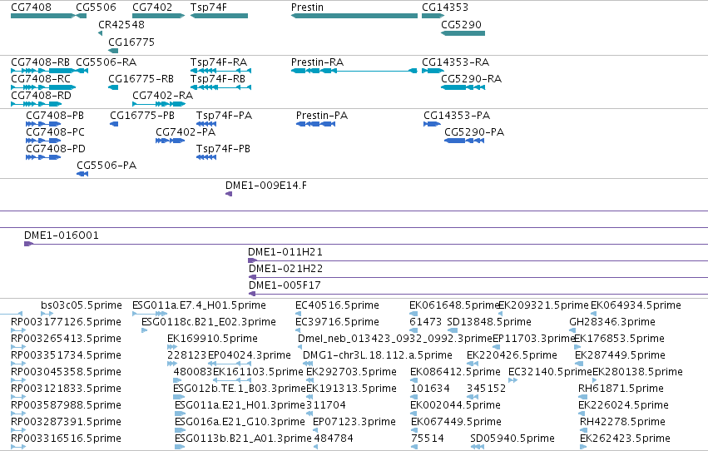Select protein CG7408-PD
Screen dimensions: 708x451
point(43,157)
